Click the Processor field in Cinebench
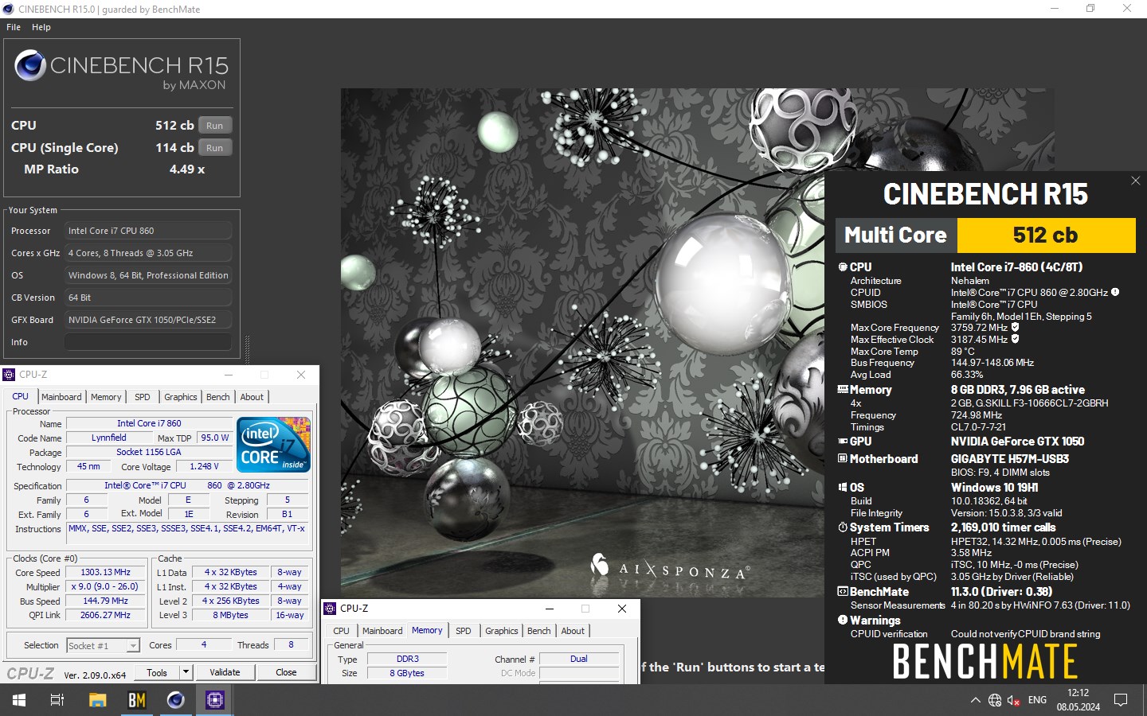The height and width of the screenshot is (716, 1147). point(148,231)
